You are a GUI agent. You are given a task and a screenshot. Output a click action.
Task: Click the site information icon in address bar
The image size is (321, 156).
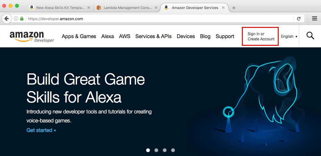click(x=16, y=19)
